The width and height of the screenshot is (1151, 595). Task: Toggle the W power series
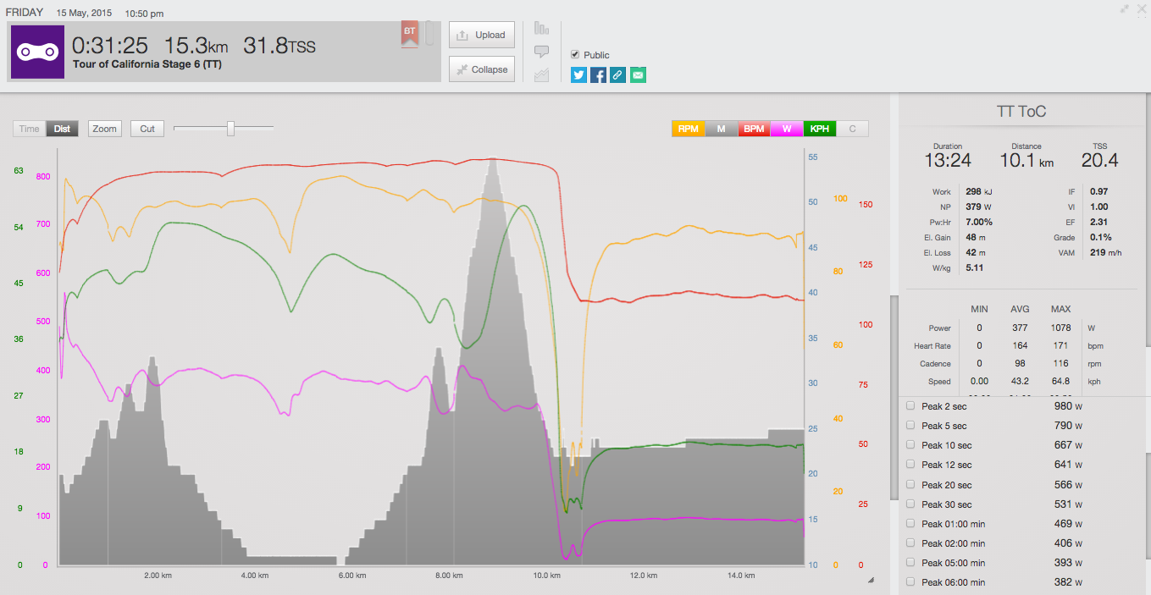point(787,129)
